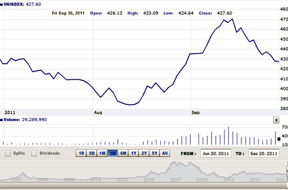Click the Volume legend label

tap(12, 120)
